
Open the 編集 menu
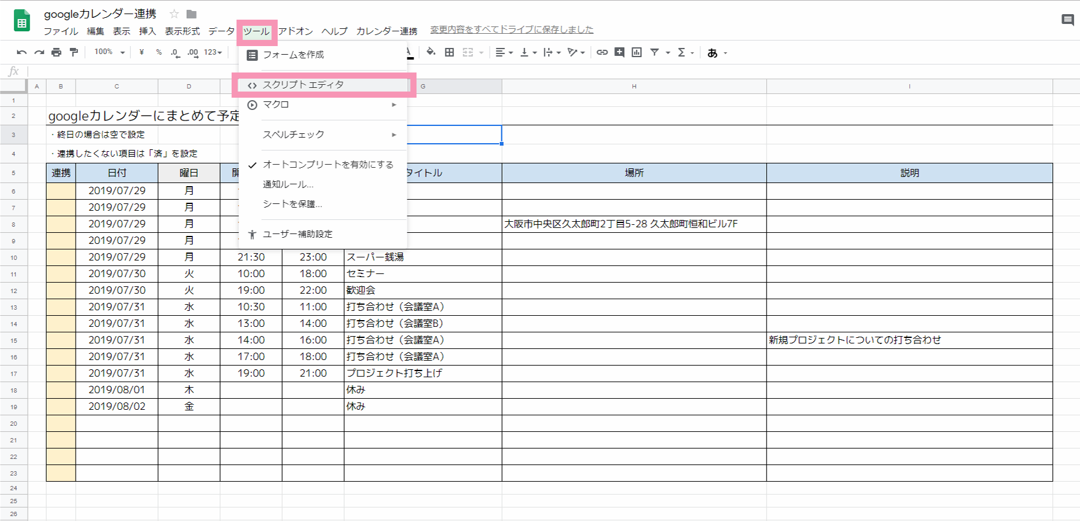pyautogui.click(x=95, y=31)
